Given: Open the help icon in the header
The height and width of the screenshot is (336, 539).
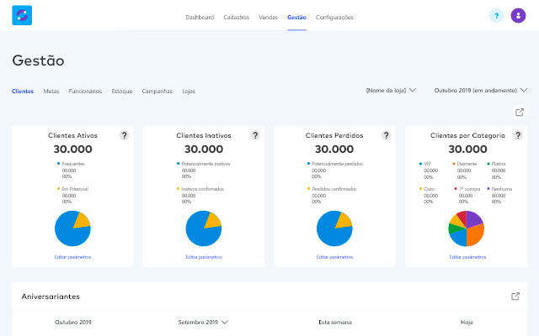Looking at the screenshot, I should pyautogui.click(x=496, y=16).
